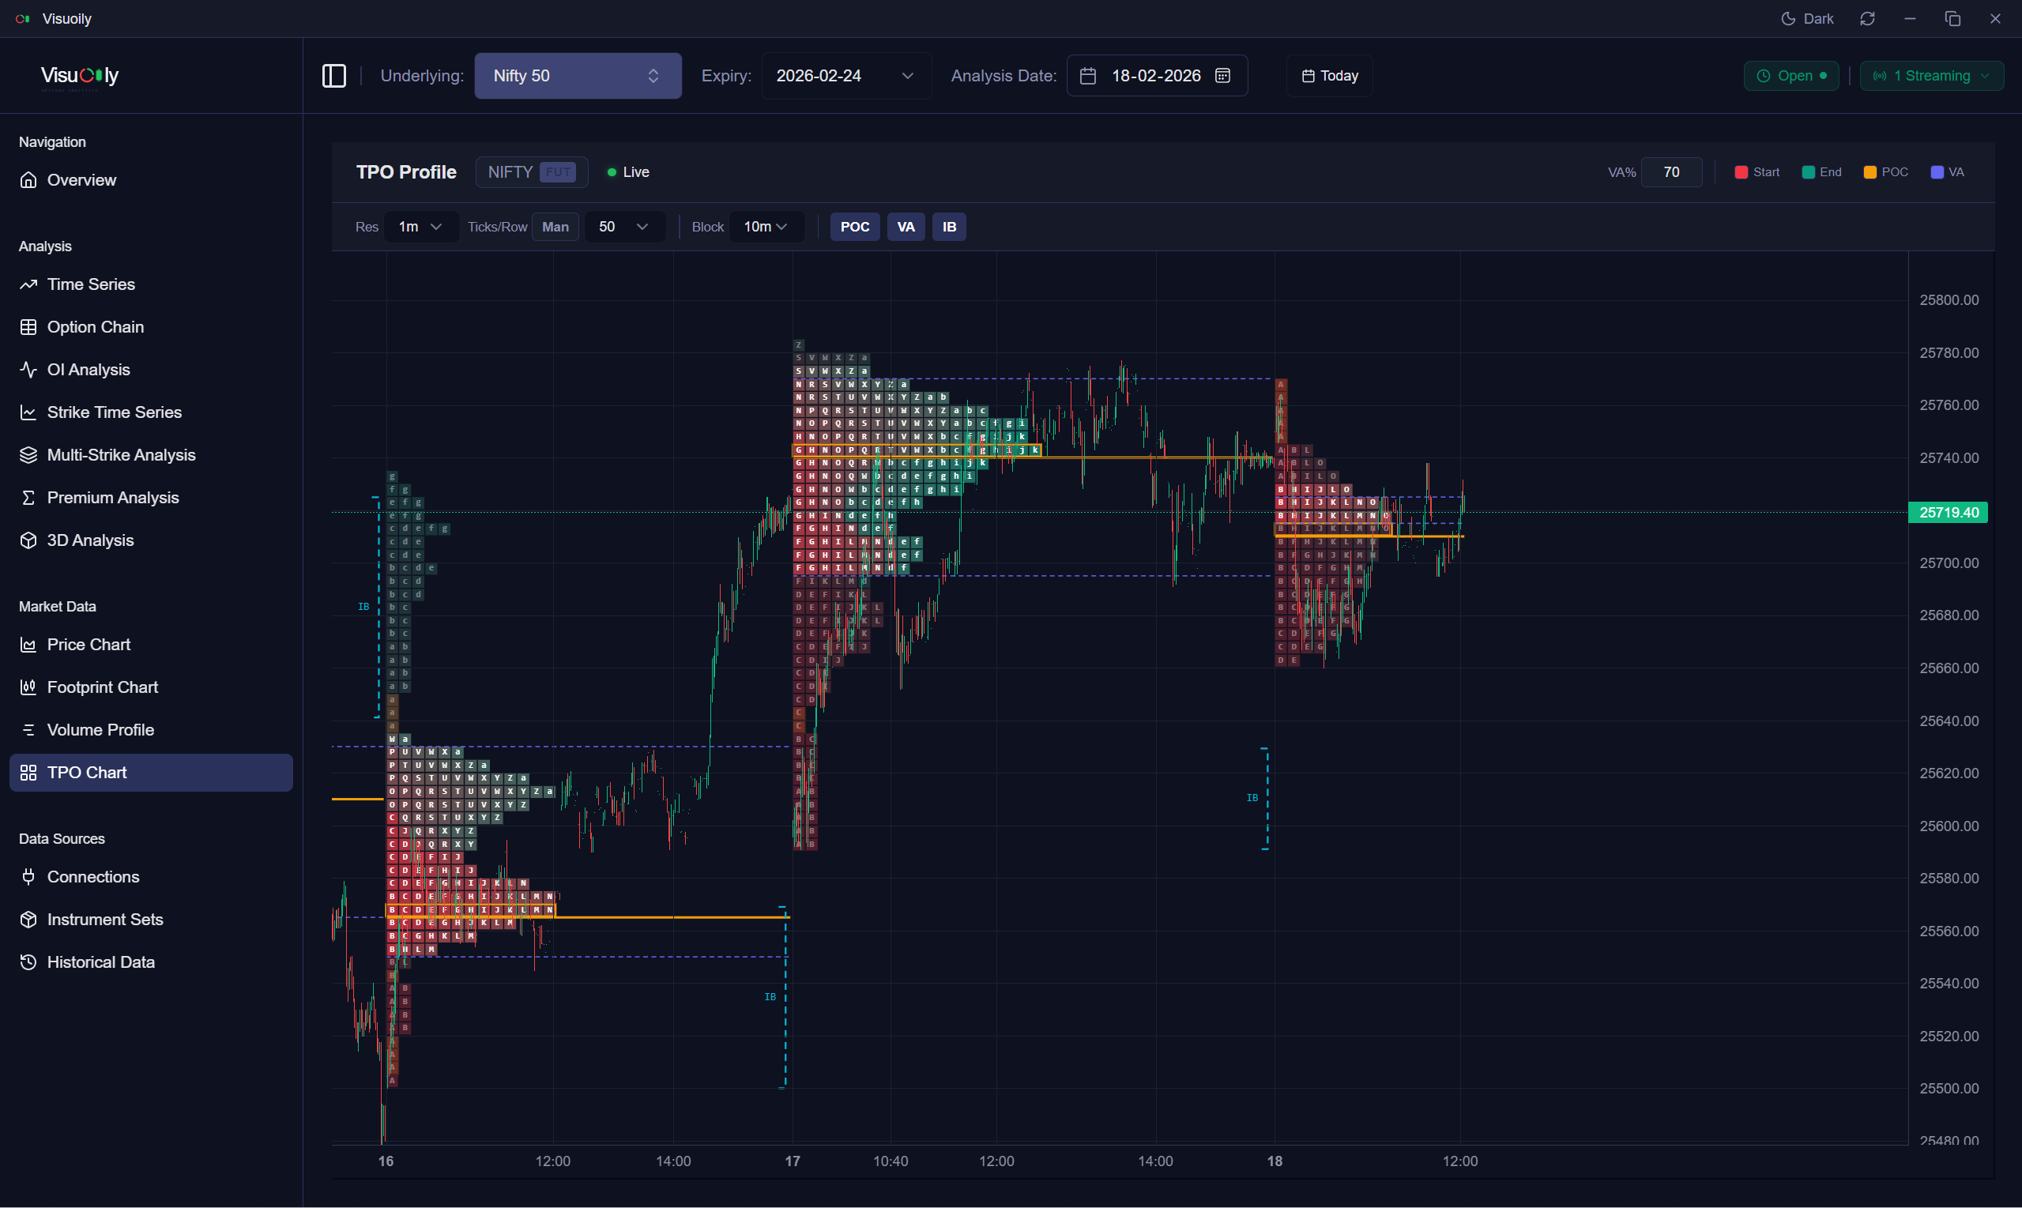This screenshot has width=2022, height=1208.
Task: Click the Today button
Action: point(1328,75)
